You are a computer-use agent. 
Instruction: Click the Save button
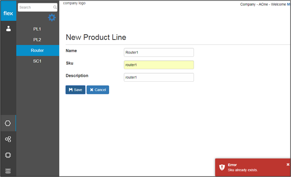(x=75, y=90)
